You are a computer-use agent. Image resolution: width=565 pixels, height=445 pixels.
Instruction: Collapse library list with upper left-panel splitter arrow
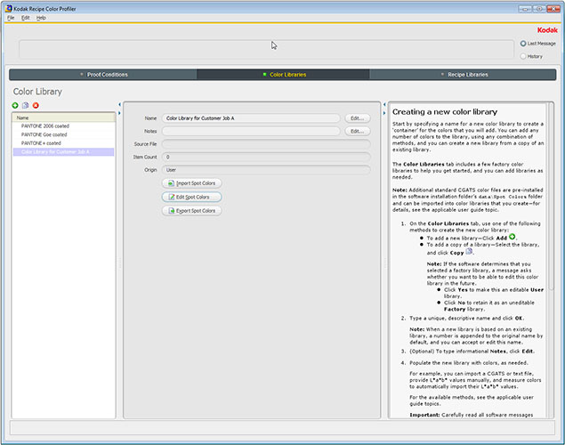pos(119,105)
